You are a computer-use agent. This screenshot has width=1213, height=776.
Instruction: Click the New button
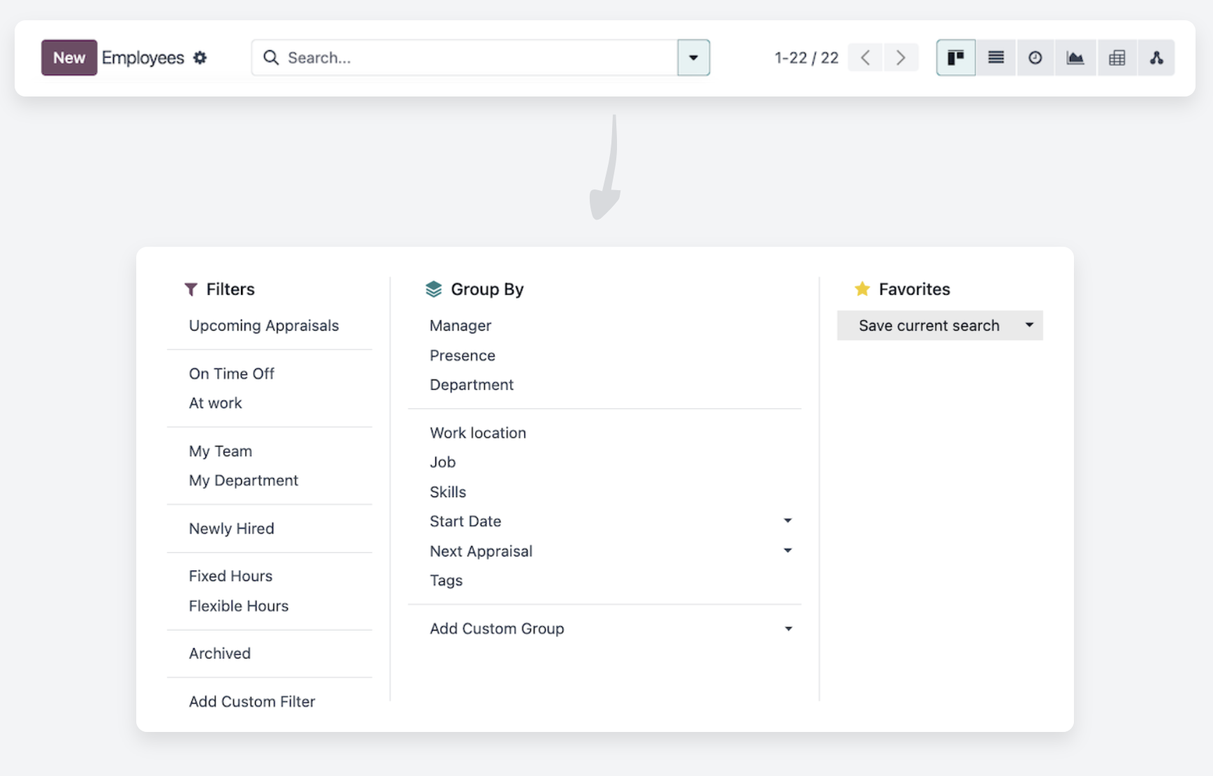click(x=68, y=58)
